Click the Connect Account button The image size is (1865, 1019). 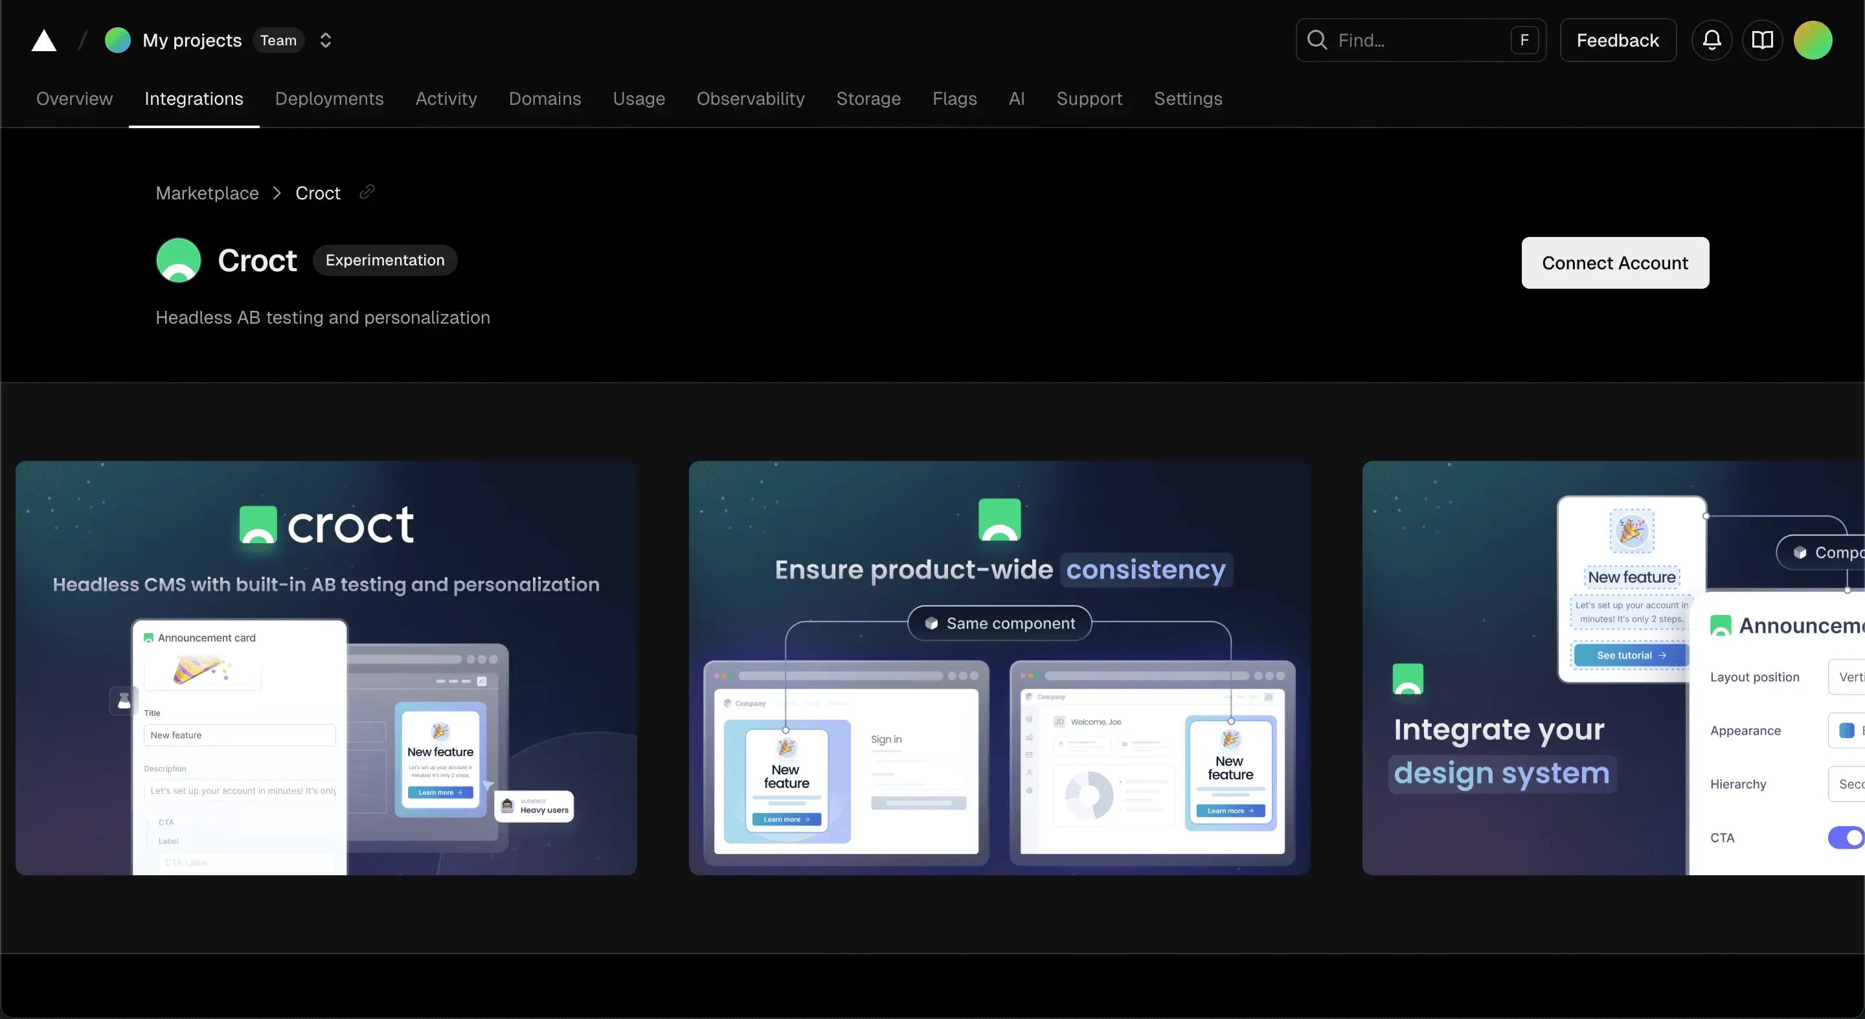tap(1614, 263)
